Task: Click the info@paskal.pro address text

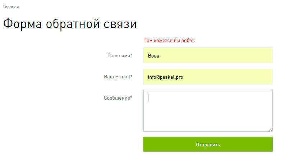Action: click(x=165, y=77)
